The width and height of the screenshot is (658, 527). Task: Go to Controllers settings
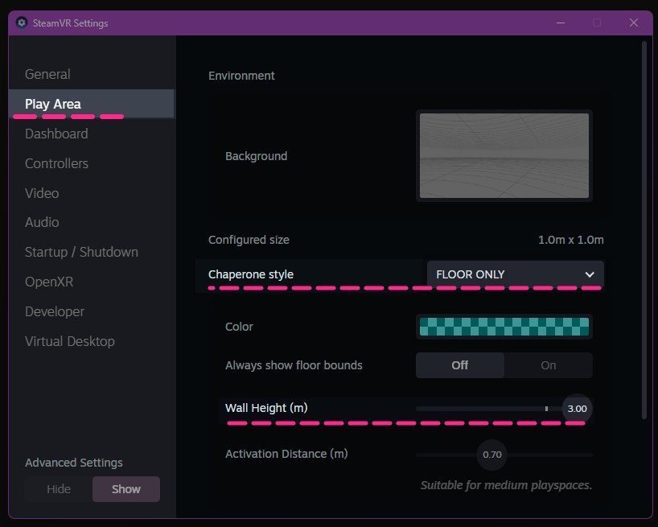click(56, 163)
